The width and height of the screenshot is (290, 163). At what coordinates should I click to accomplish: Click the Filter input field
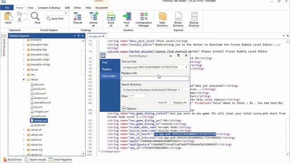[x=137, y=96]
